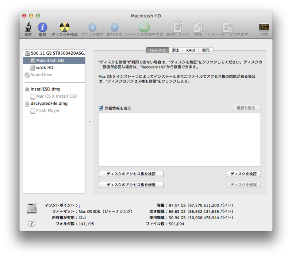Click the ディスクを検証 button
The height and width of the screenshot is (258, 292).
[244, 174]
